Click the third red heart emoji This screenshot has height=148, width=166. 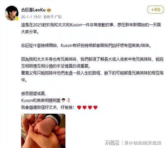(x=90, y=107)
